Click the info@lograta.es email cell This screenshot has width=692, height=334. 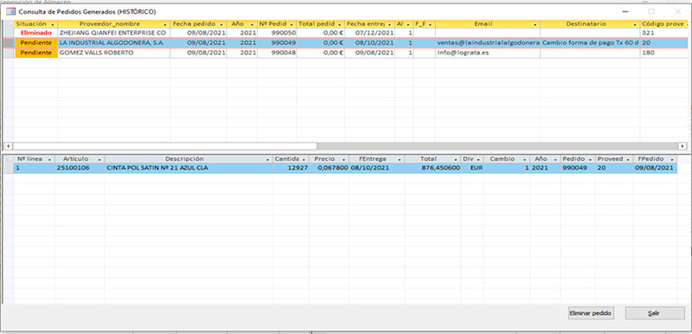(x=488, y=53)
